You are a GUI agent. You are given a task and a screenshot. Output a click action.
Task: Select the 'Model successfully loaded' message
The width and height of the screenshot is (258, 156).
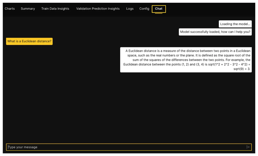pyautogui.click(x=215, y=32)
